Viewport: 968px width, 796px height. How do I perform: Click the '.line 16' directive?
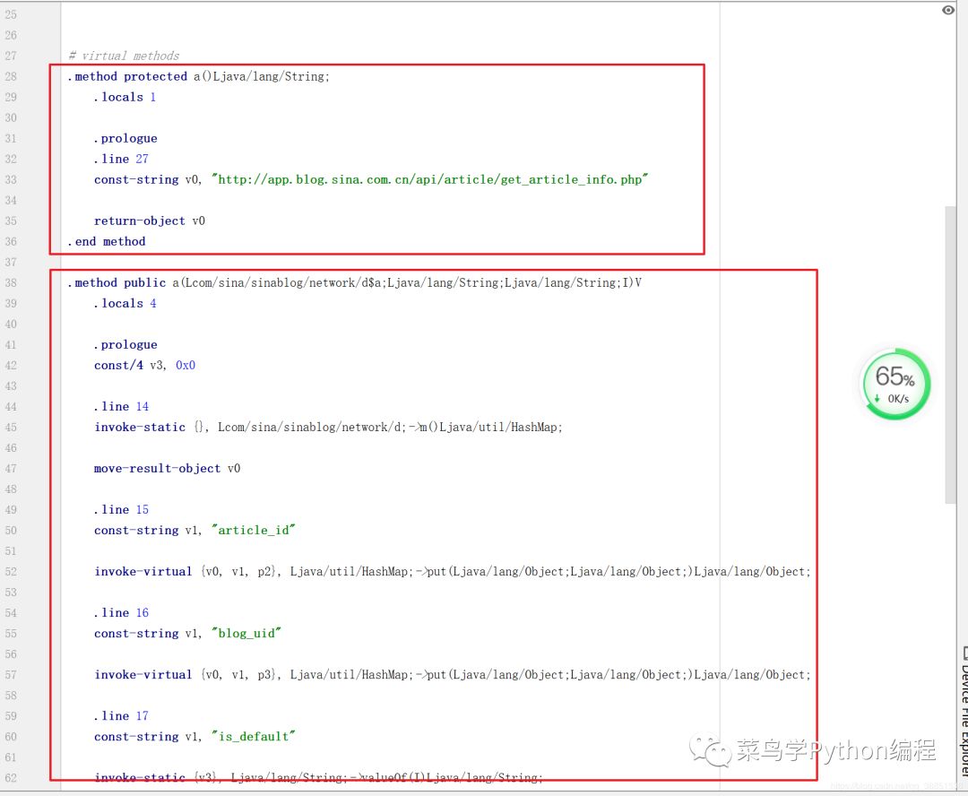coord(121,612)
